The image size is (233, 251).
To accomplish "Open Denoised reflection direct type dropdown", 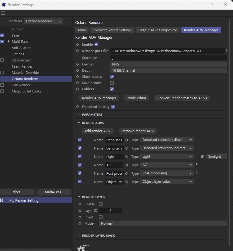I will [167, 140].
